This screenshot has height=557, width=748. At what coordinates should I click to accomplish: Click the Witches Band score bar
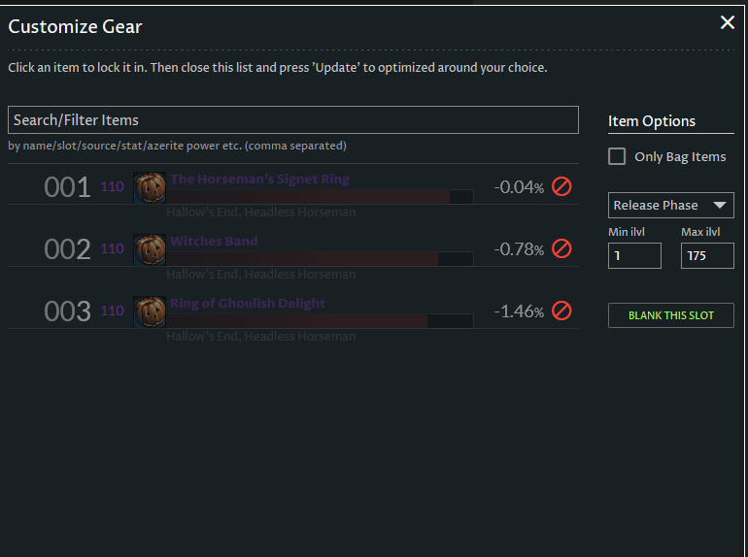click(321, 258)
